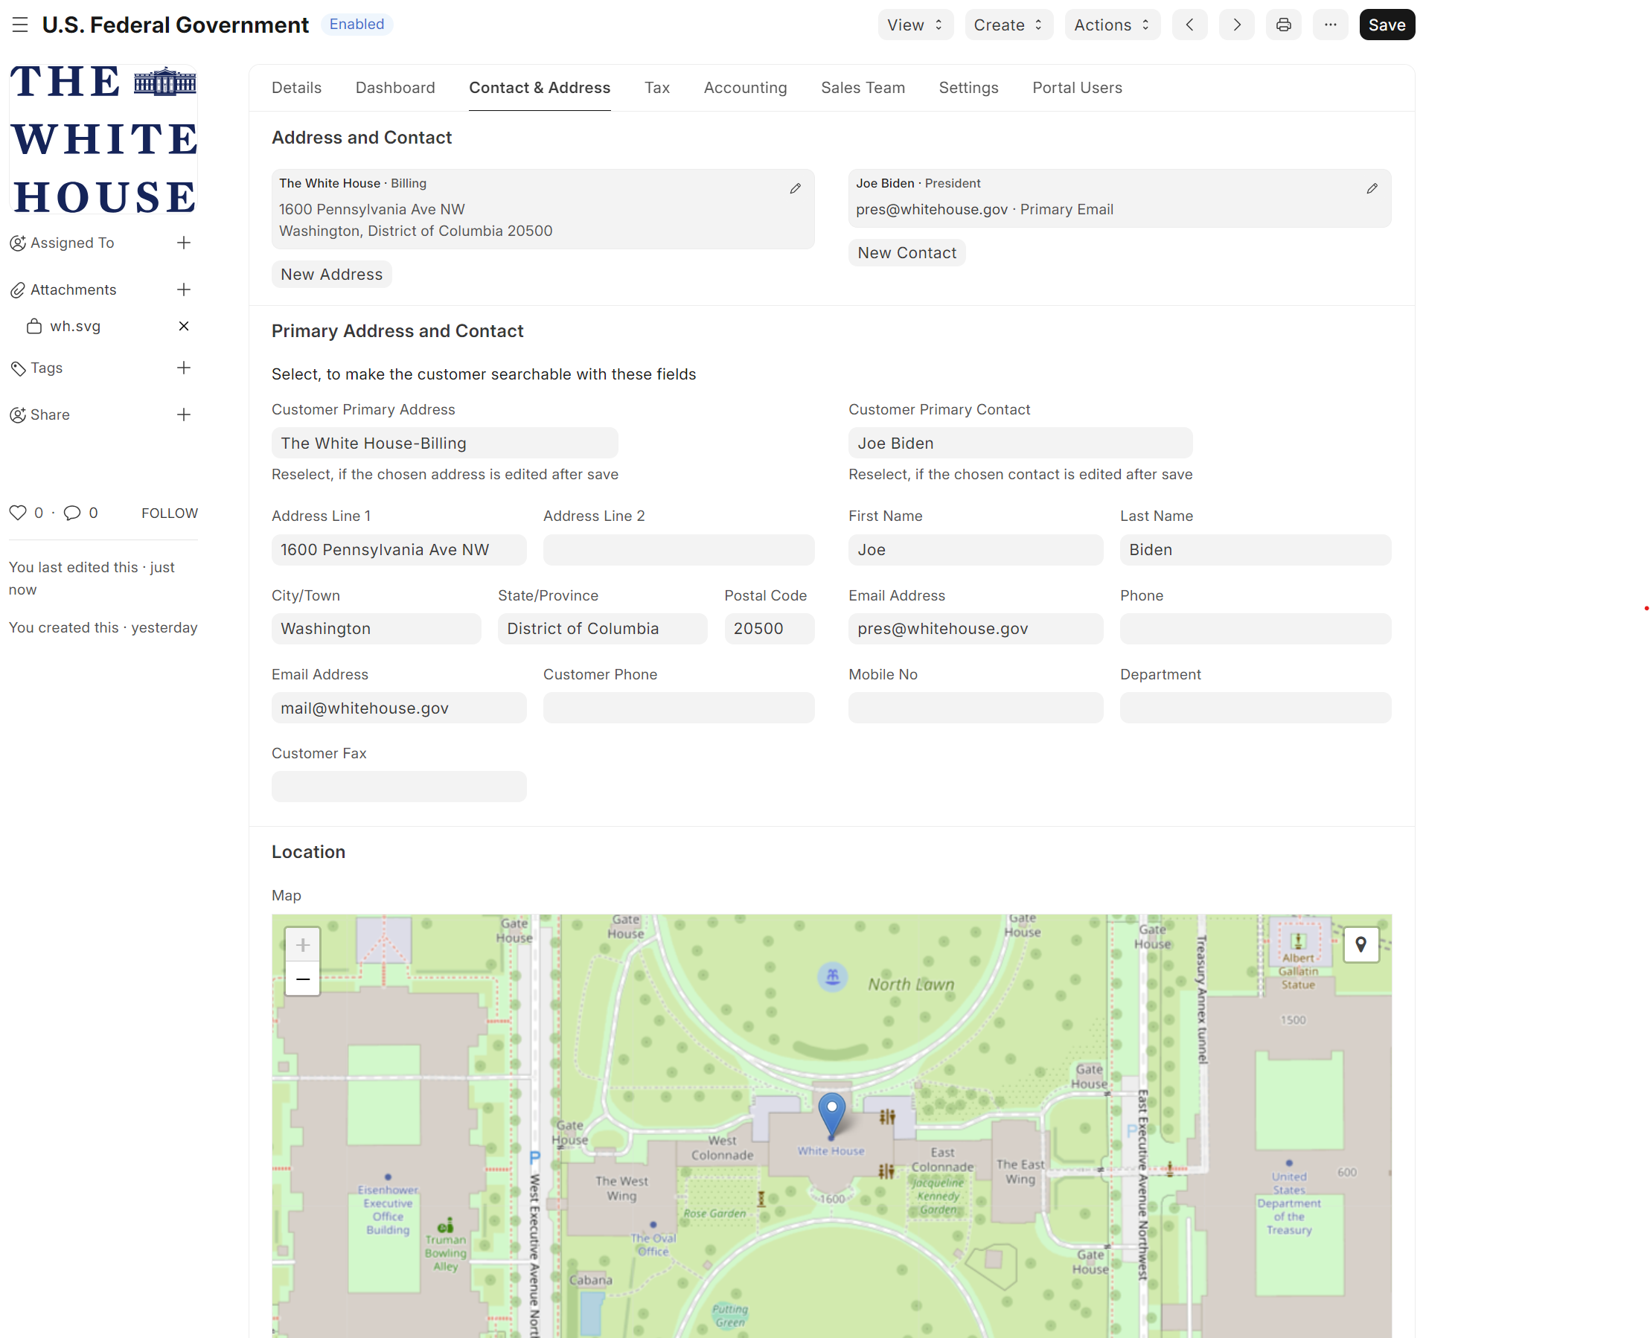Click the Address Line 2 field

click(678, 549)
